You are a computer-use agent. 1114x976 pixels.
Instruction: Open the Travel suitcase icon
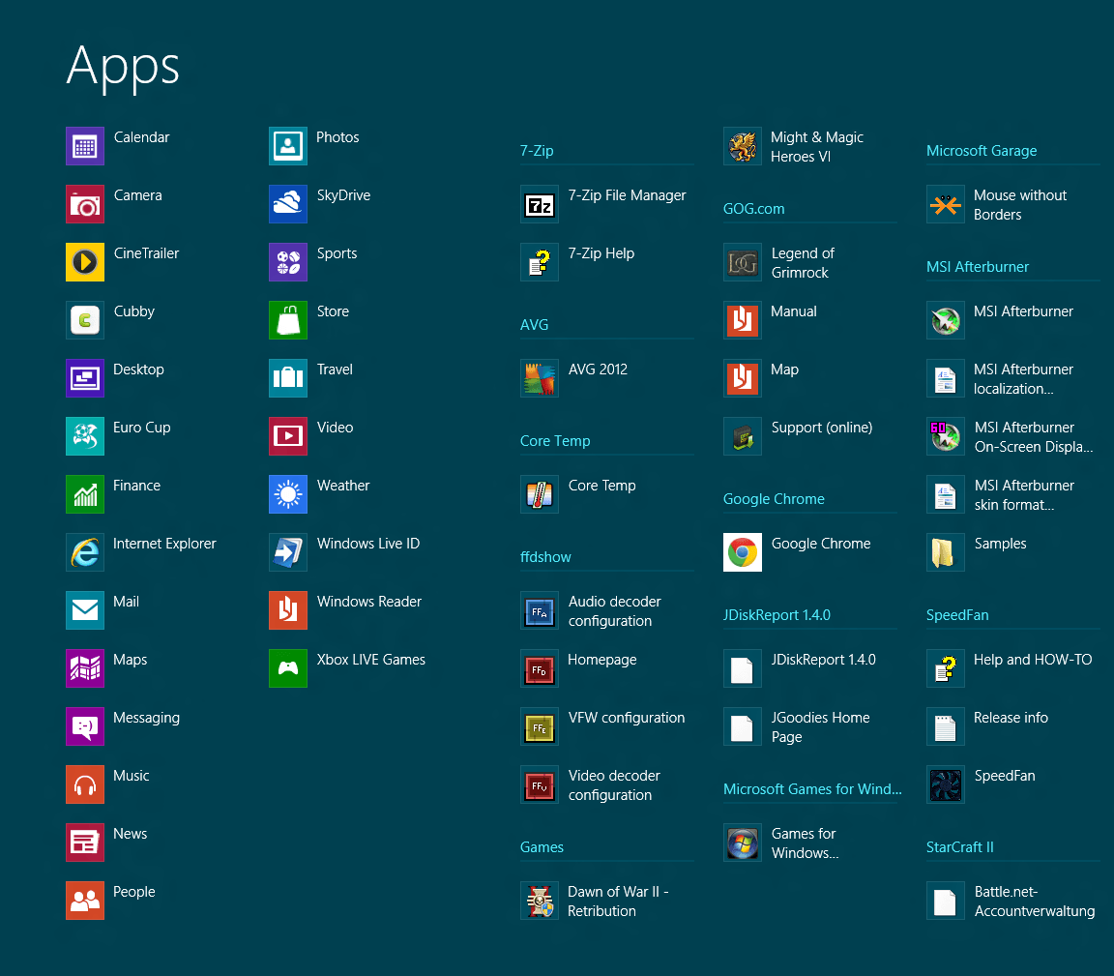pos(288,378)
